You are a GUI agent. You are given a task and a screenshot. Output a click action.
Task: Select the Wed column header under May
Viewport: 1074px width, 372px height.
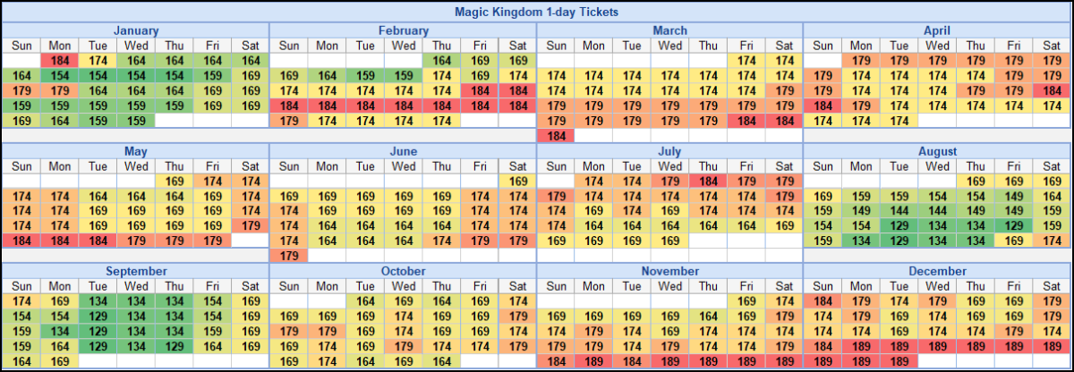coord(136,166)
